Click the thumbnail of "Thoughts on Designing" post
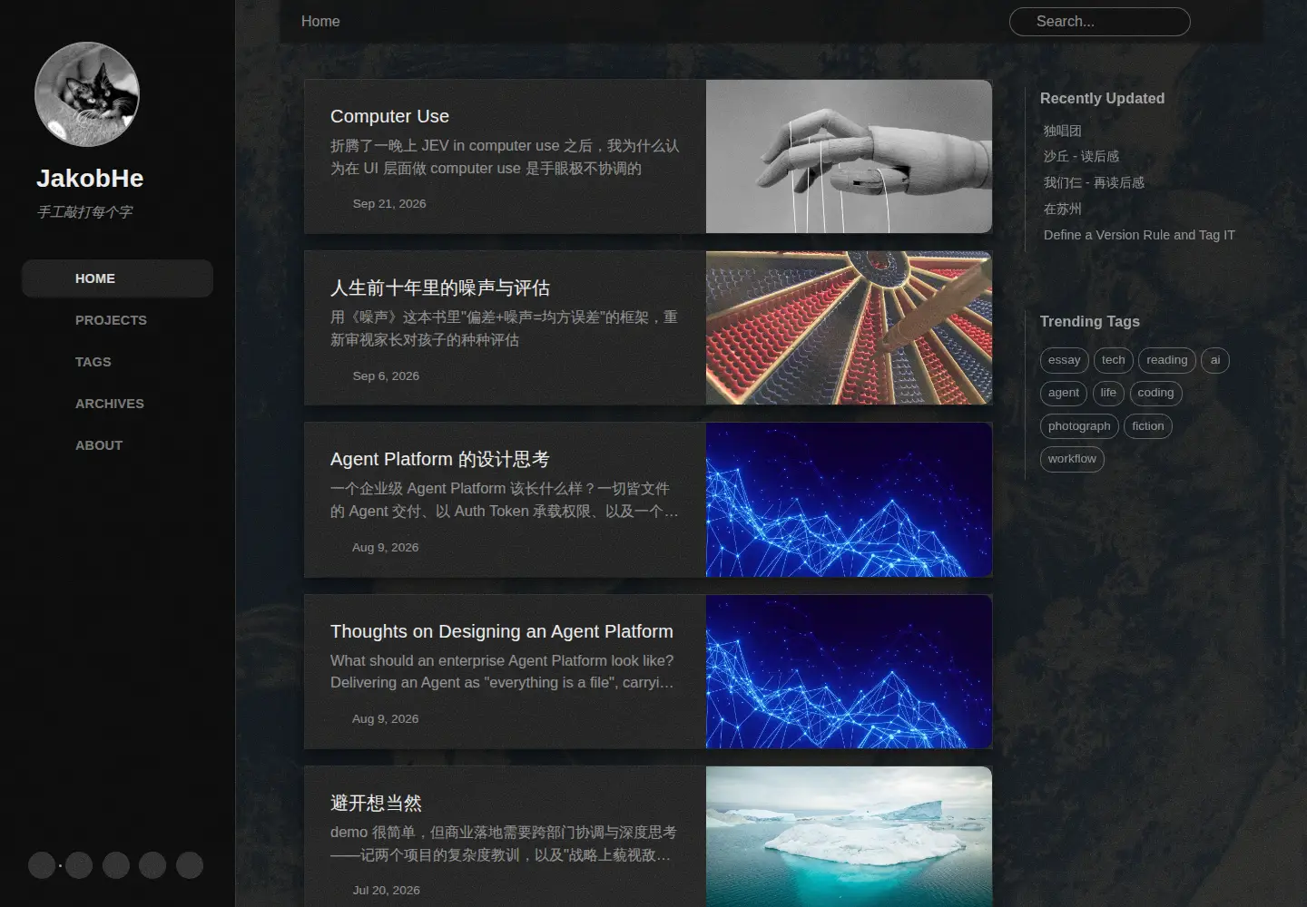 coord(849,671)
